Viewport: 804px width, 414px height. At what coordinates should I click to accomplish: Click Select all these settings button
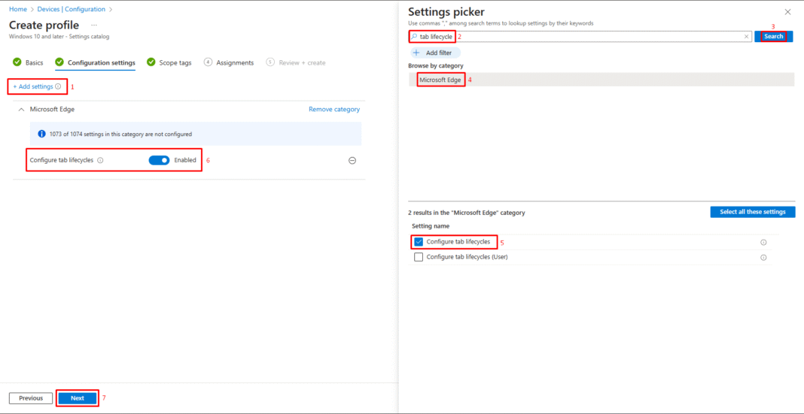click(753, 212)
